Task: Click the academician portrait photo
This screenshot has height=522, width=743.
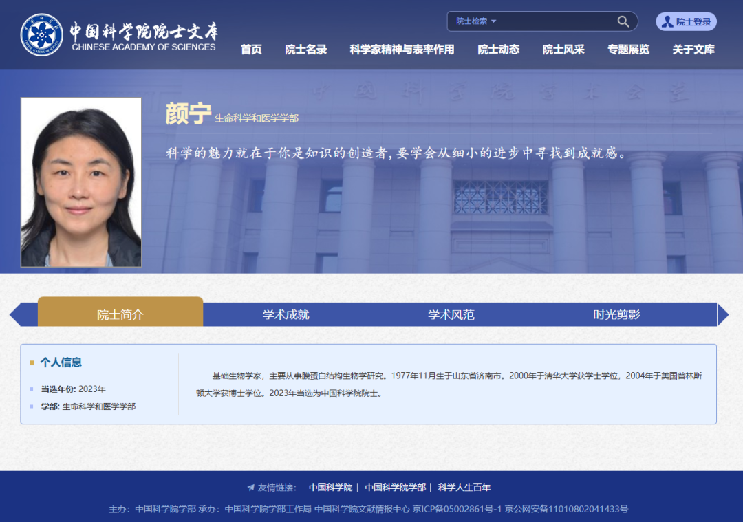Action: pyautogui.click(x=81, y=182)
